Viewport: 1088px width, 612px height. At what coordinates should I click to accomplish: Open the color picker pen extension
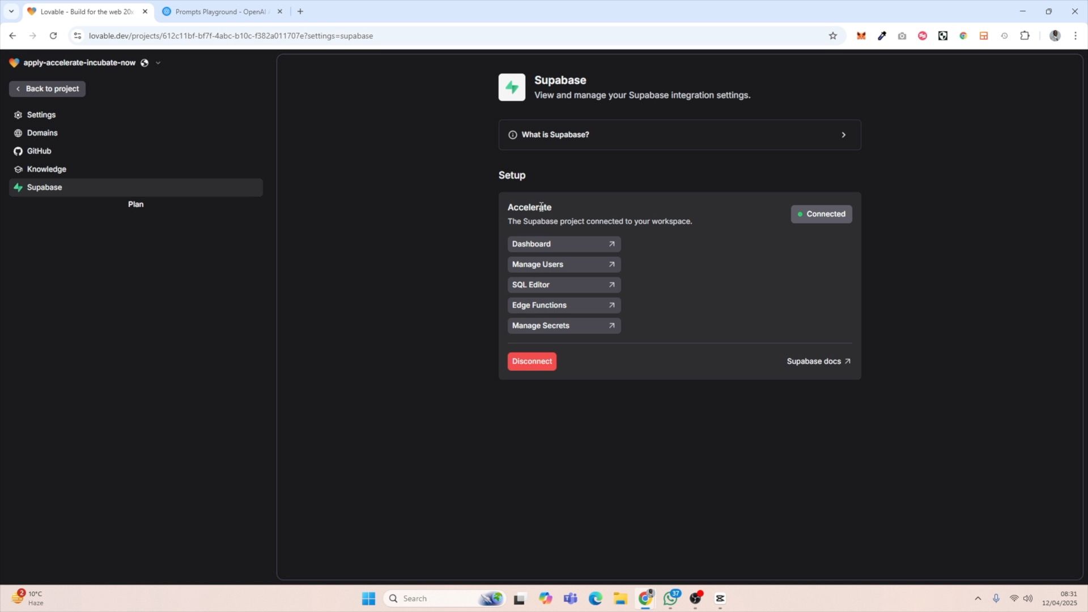click(882, 36)
